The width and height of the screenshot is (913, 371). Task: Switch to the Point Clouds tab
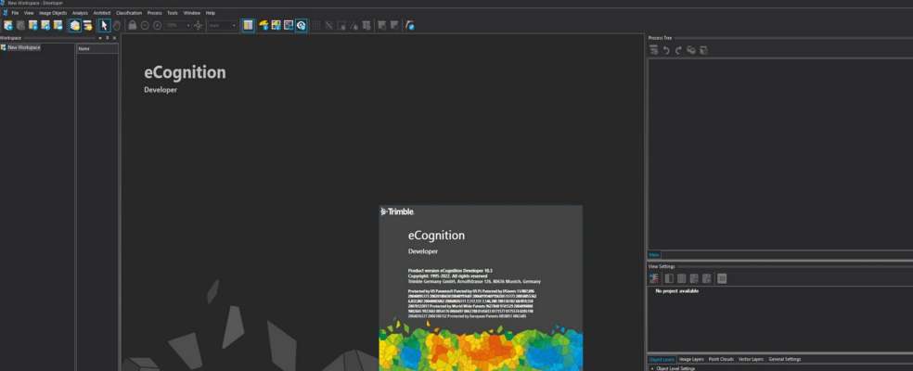point(722,359)
